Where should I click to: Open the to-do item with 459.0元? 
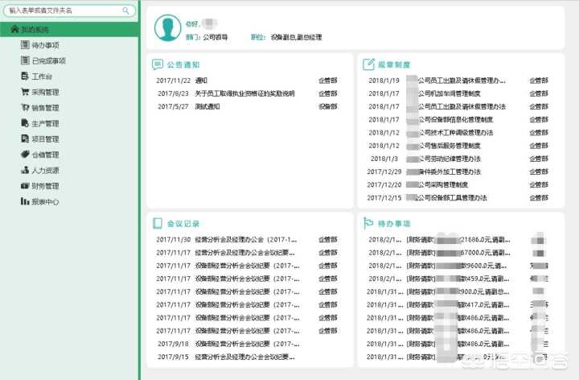458,279
